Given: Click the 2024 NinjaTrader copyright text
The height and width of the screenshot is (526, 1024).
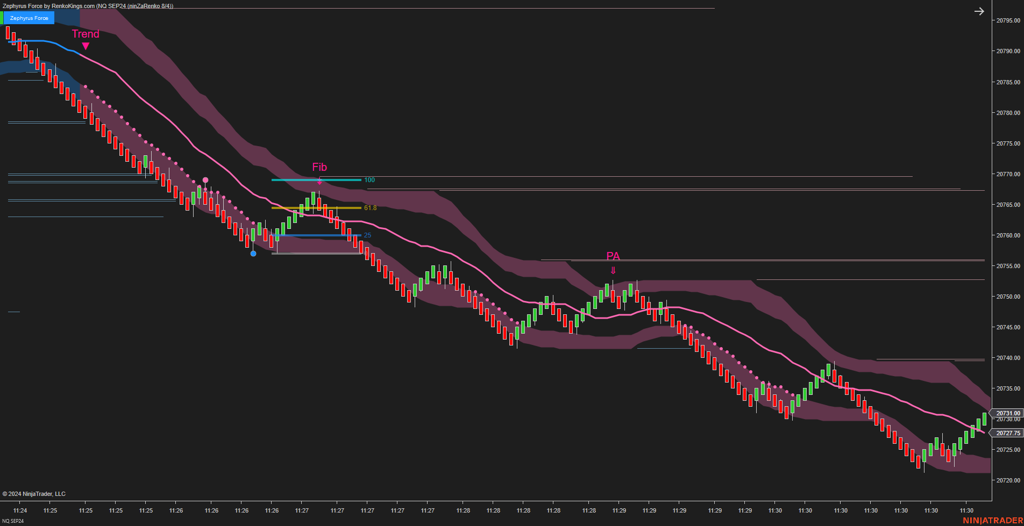Looking at the screenshot, I should [x=34, y=494].
